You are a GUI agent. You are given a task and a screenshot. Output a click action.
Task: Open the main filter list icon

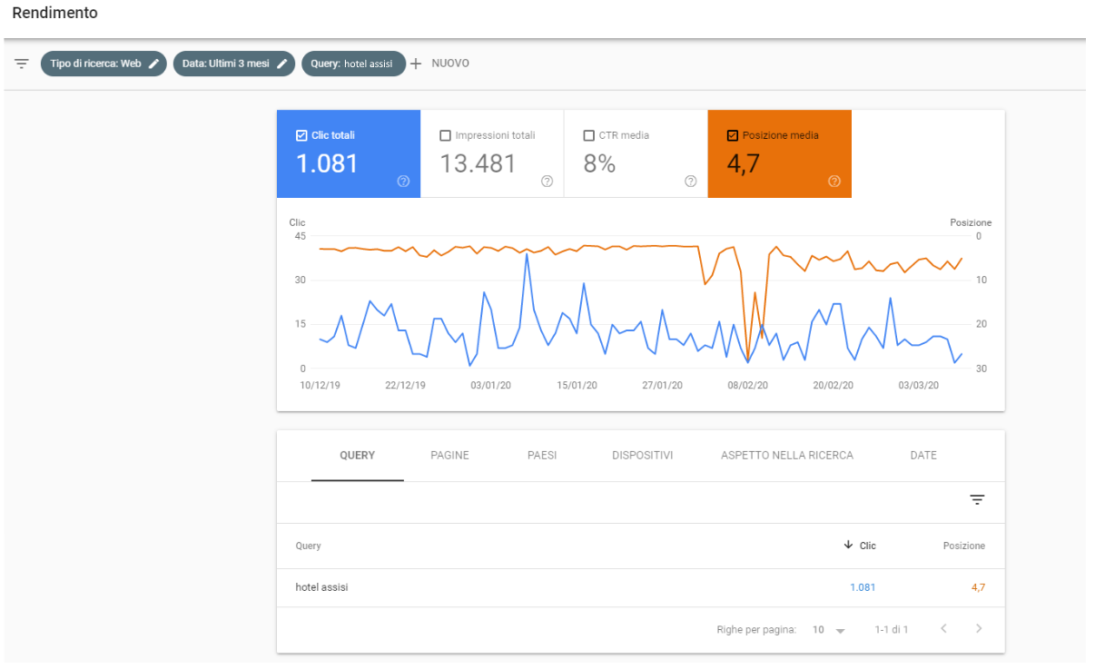[x=22, y=64]
